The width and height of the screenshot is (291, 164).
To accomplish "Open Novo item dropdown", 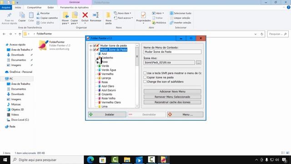I will click(122, 13).
